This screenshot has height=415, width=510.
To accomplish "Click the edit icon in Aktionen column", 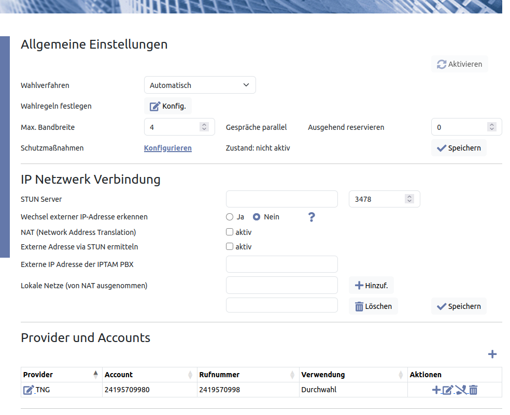I will tap(448, 390).
